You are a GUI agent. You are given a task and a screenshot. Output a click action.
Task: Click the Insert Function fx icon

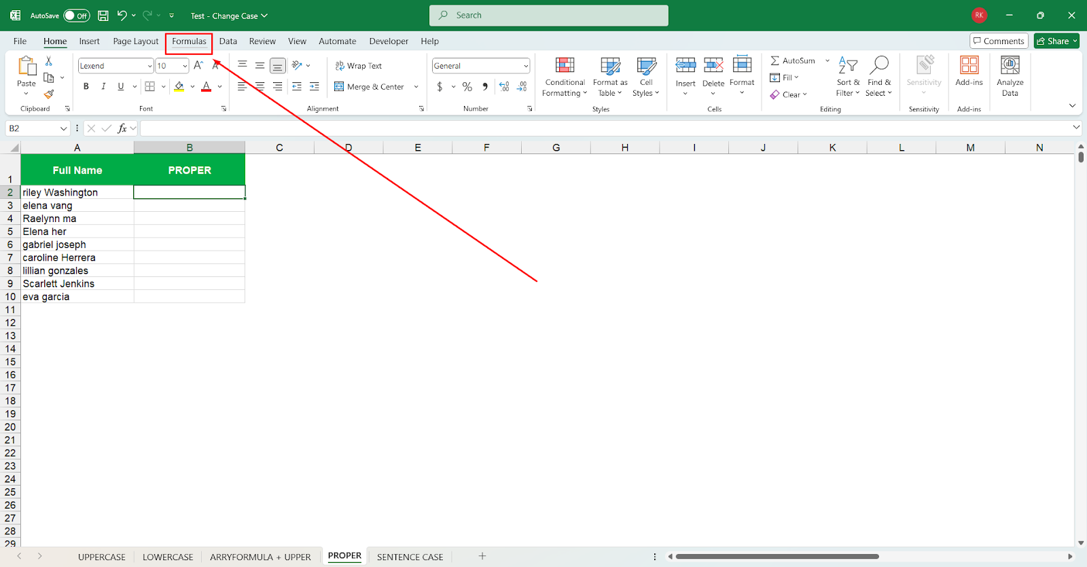pos(122,128)
